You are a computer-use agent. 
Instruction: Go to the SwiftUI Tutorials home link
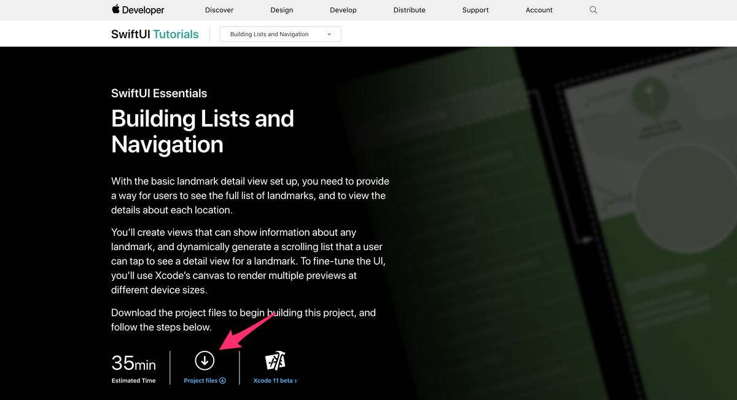(155, 34)
